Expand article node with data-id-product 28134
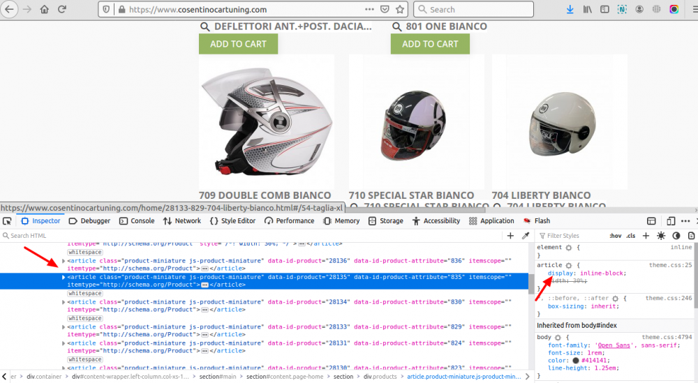The image size is (698, 383). click(64, 302)
